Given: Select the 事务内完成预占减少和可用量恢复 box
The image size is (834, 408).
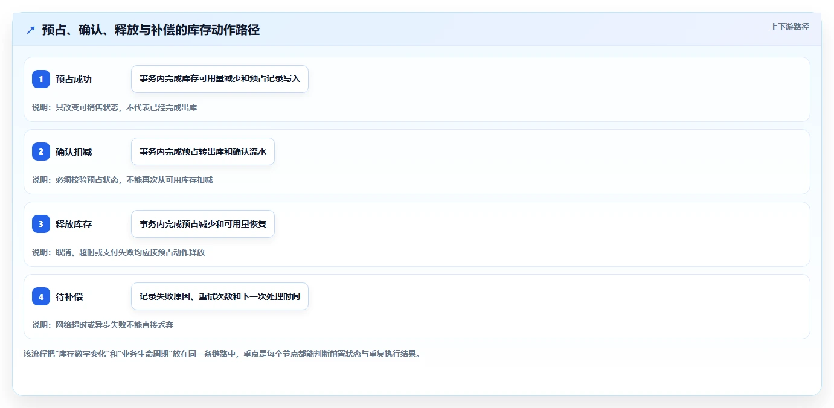Looking at the screenshot, I should (203, 224).
